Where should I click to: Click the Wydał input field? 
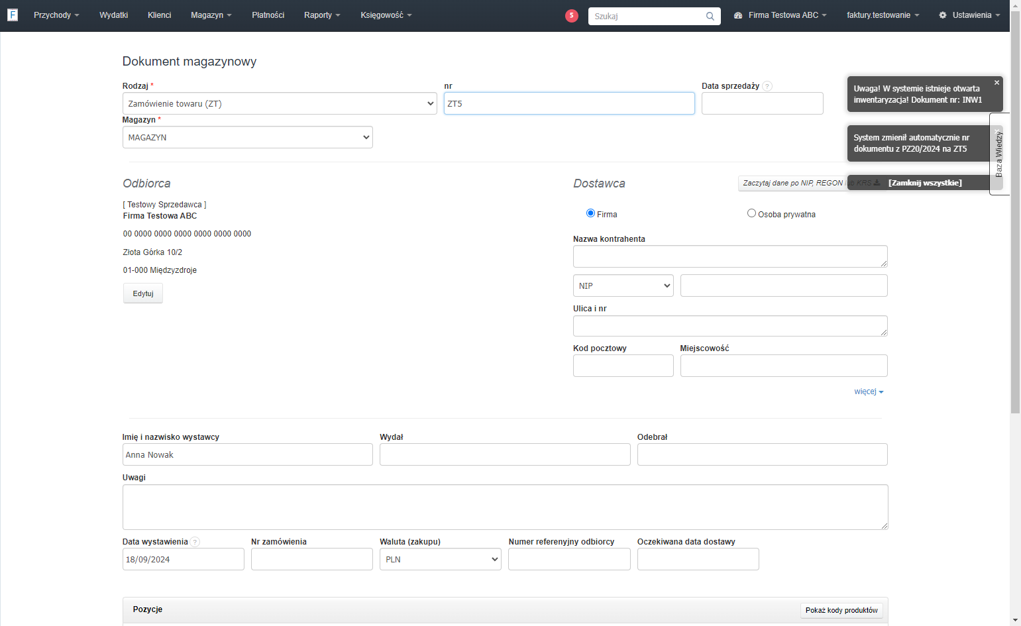(505, 454)
